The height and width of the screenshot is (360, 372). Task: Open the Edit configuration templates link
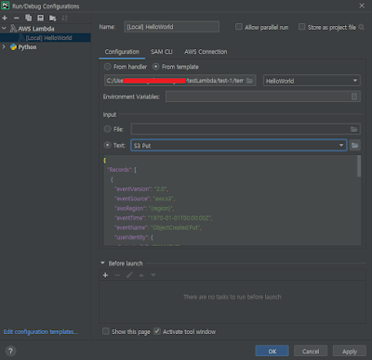click(x=41, y=332)
